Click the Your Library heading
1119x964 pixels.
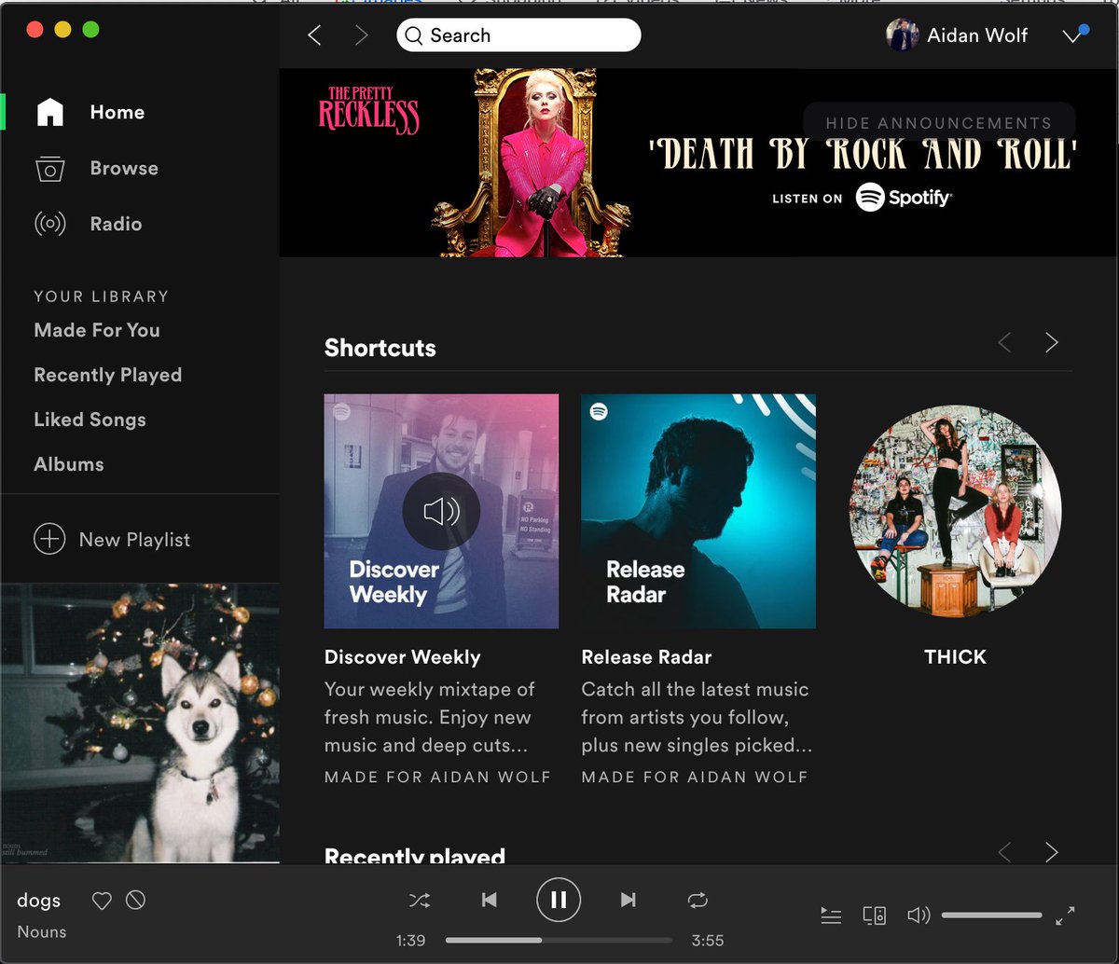(102, 296)
